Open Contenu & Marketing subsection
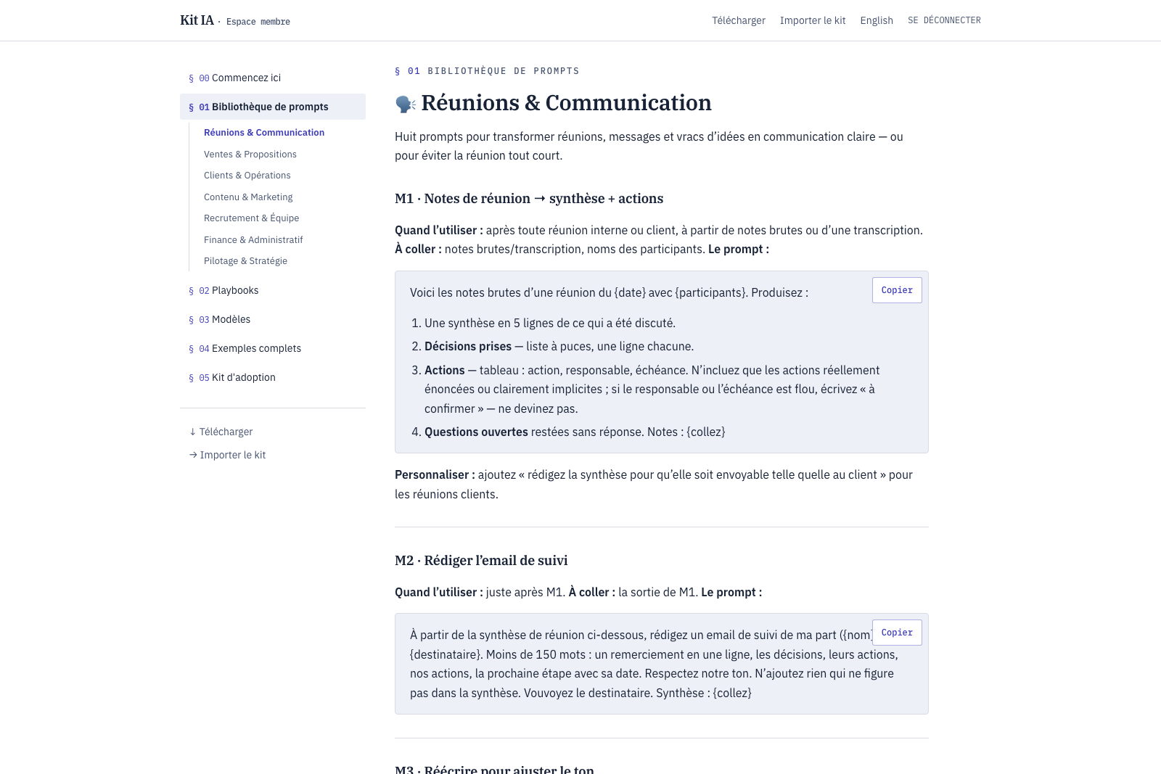The height and width of the screenshot is (774, 1161). (x=248, y=197)
